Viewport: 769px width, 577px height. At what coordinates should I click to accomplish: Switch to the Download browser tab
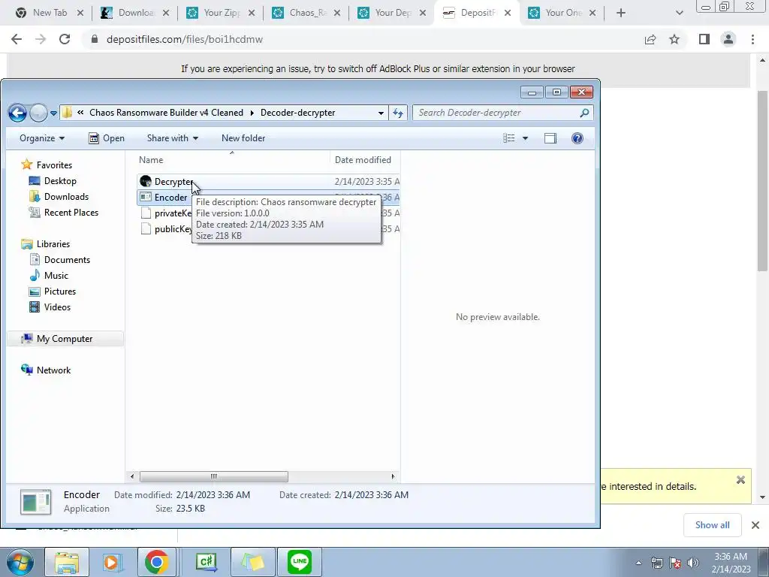pyautogui.click(x=136, y=13)
